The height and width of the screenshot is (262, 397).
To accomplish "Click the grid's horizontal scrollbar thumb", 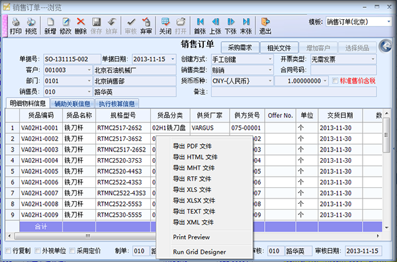I will click(87, 236).
